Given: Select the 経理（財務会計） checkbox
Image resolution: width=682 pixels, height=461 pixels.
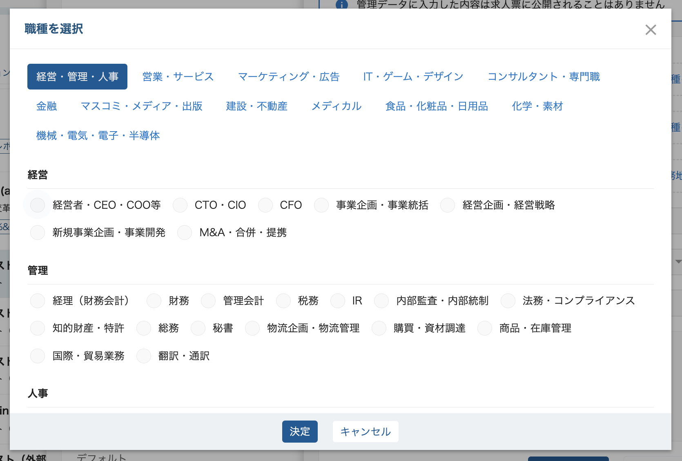Looking at the screenshot, I should (x=38, y=301).
